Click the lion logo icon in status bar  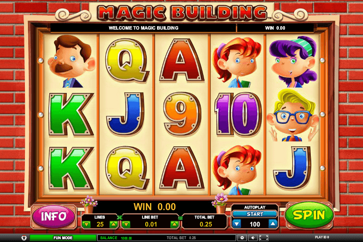coord(24,238)
